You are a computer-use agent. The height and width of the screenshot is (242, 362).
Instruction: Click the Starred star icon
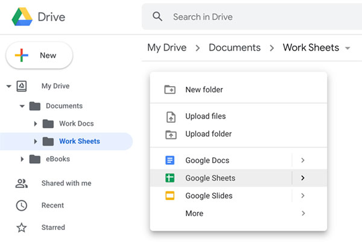pyautogui.click(x=22, y=228)
